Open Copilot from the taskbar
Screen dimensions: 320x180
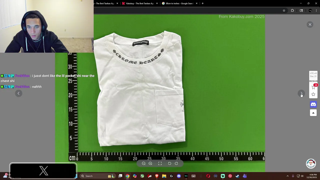click(x=135, y=176)
